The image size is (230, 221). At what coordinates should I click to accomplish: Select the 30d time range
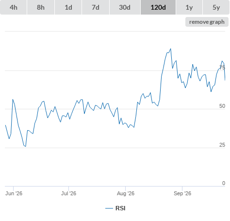pos(125,7)
